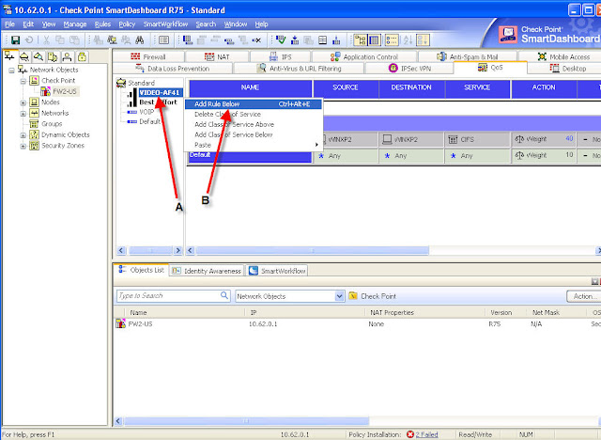Expand the Security Zones tree node
The height and width of the screenshot is (440, 601).
(23, 146)
